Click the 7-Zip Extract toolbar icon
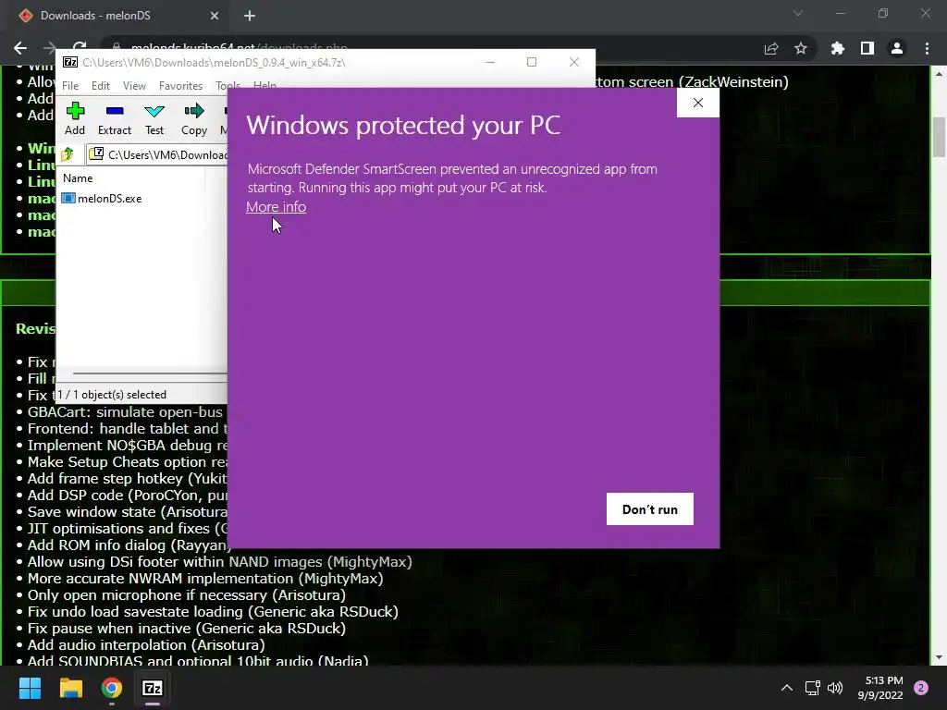 click(114, 119)
